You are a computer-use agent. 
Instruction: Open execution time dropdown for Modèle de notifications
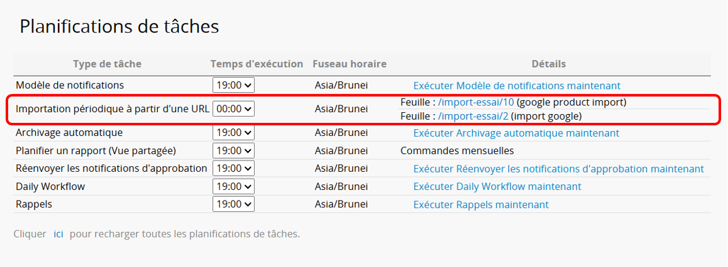(x=233, y=85)
